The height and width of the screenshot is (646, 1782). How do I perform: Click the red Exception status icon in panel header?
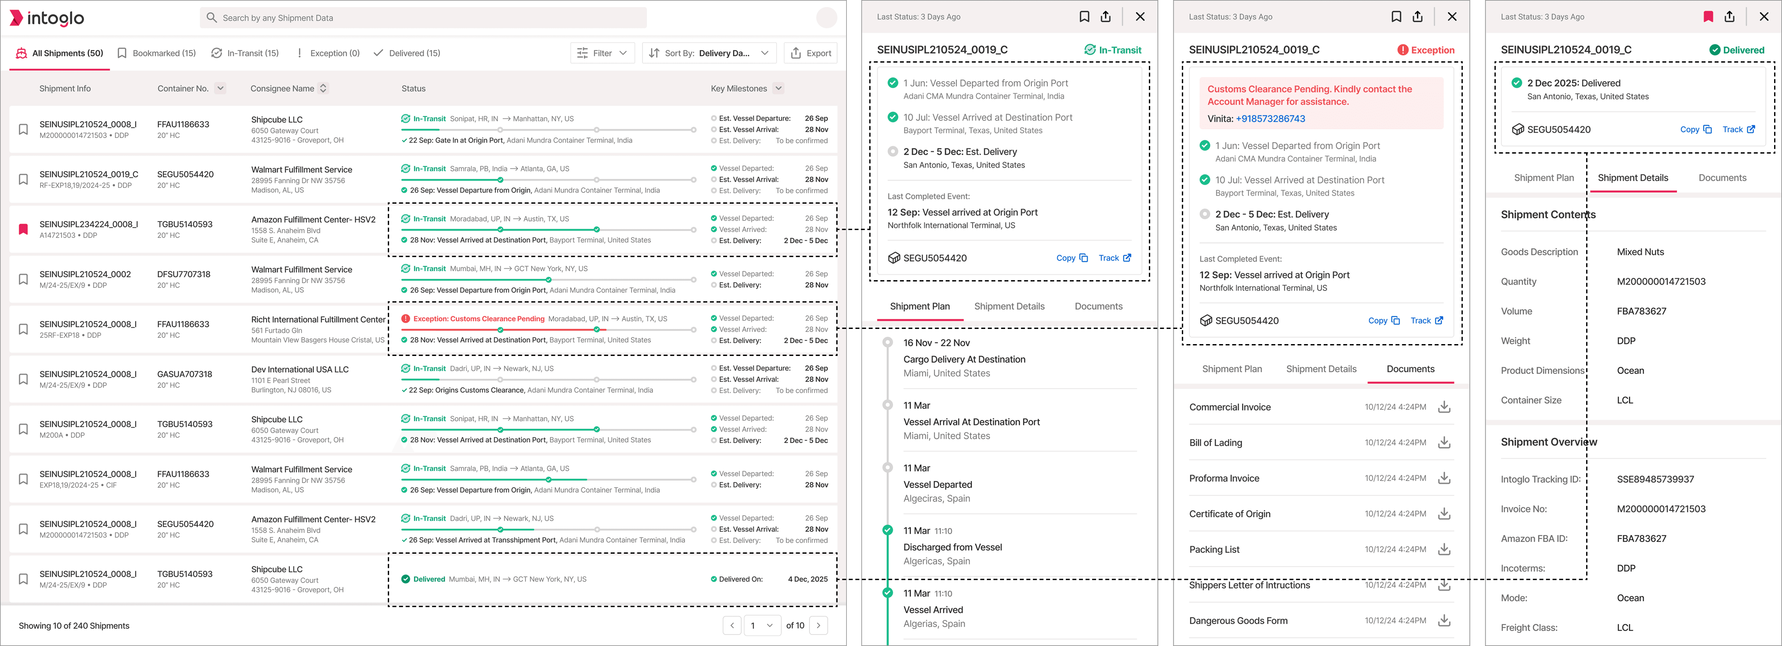tap(1402, 50)
